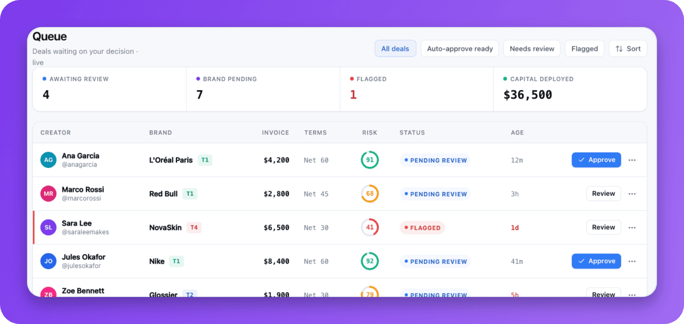
Task: Click the @saraleemakes handle
Action: click(x=85, y=232)
